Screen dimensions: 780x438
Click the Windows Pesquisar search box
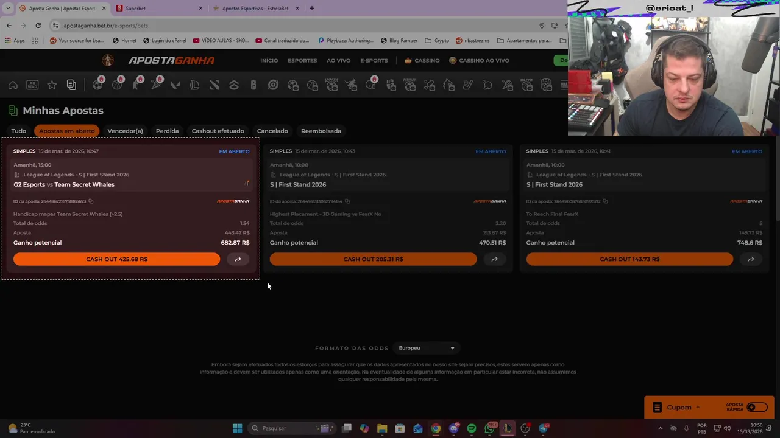click(292, 428)
